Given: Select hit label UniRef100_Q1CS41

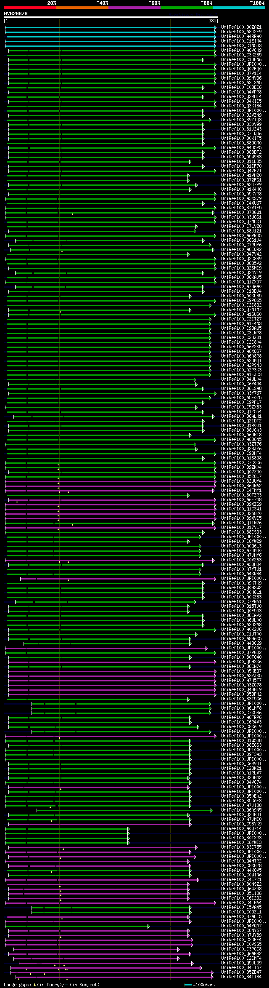Looking at the screenshot, I should pos(241,509).
